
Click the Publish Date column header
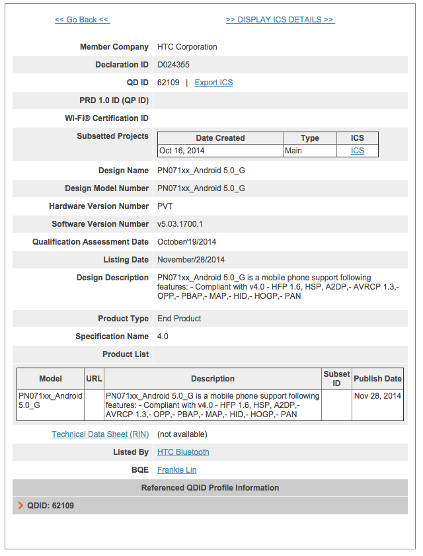point(377,379)
